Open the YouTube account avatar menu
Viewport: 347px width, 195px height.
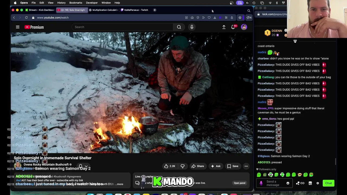point(244,27)
